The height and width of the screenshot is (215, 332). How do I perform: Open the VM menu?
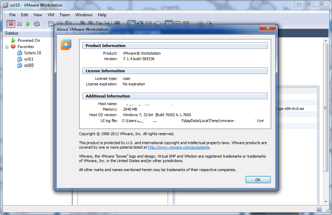(51, 15)
